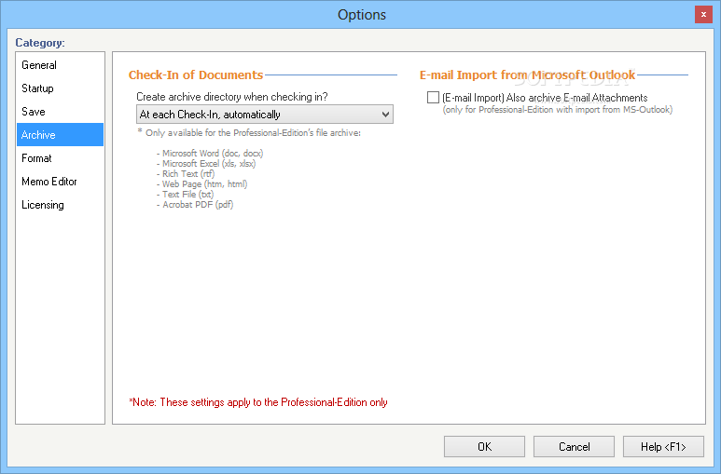Discard changes with the Cancel button
Viewport: 721px width, 474px height.
(x=574, y=446)
